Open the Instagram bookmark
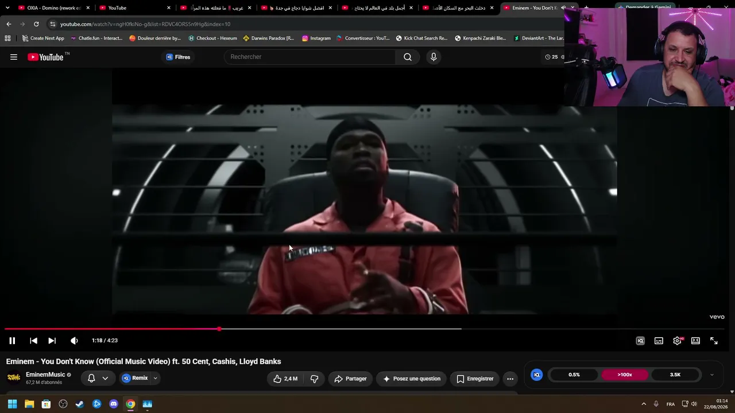 tap(316, 38)
